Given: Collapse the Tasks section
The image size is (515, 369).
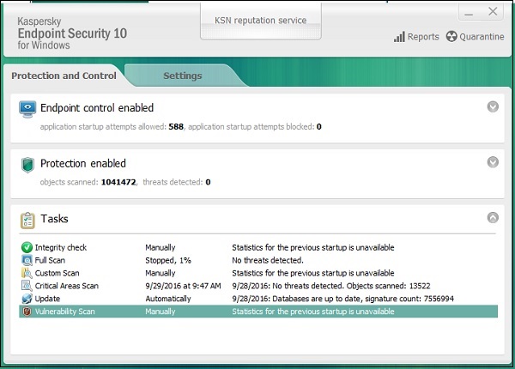Looking at the screenshot, I should (493, 217).
